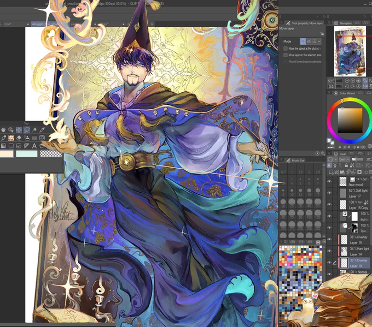The width and height of the screenshot is (372, 327).
Task: Hide Layer 17 via its eye icon
Action: click(x=329, y=193)
